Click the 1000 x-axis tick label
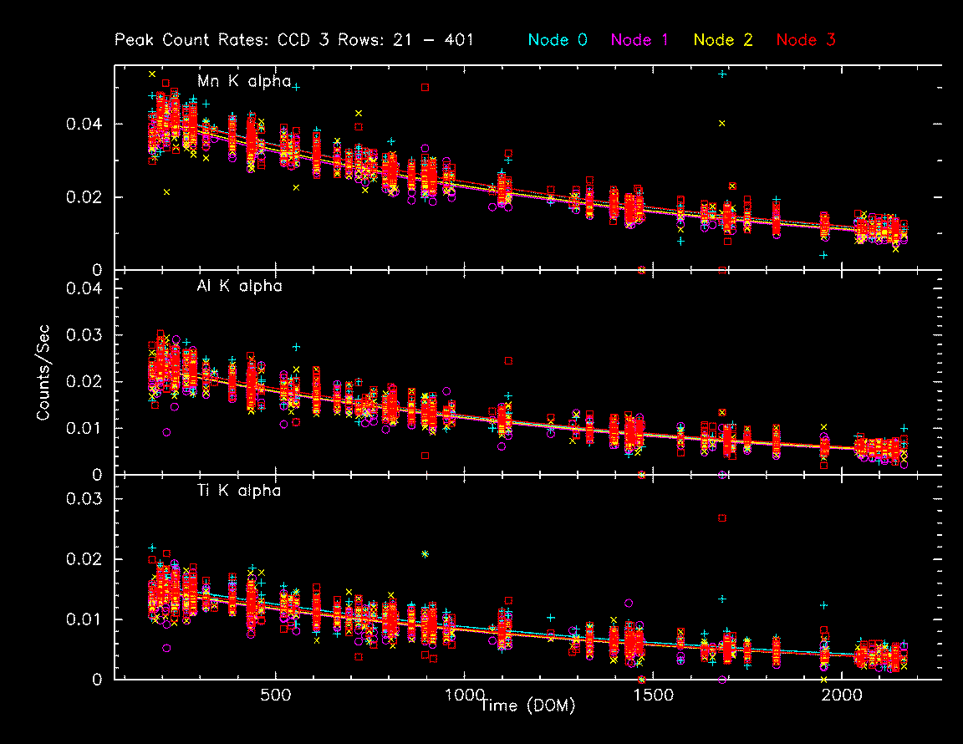The width and height of the screenshot is (963, 744). click(x=465, y=696)
